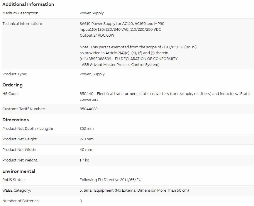Image resolution: width=254 pixels, height=206 pixels.
Task: Click the WEEE Category Small Equipment value
Action: pyautogui.click(x=134, y=190)
